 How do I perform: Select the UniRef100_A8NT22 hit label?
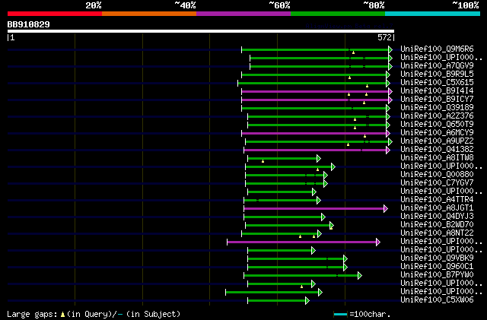click(x=437, y=233)
